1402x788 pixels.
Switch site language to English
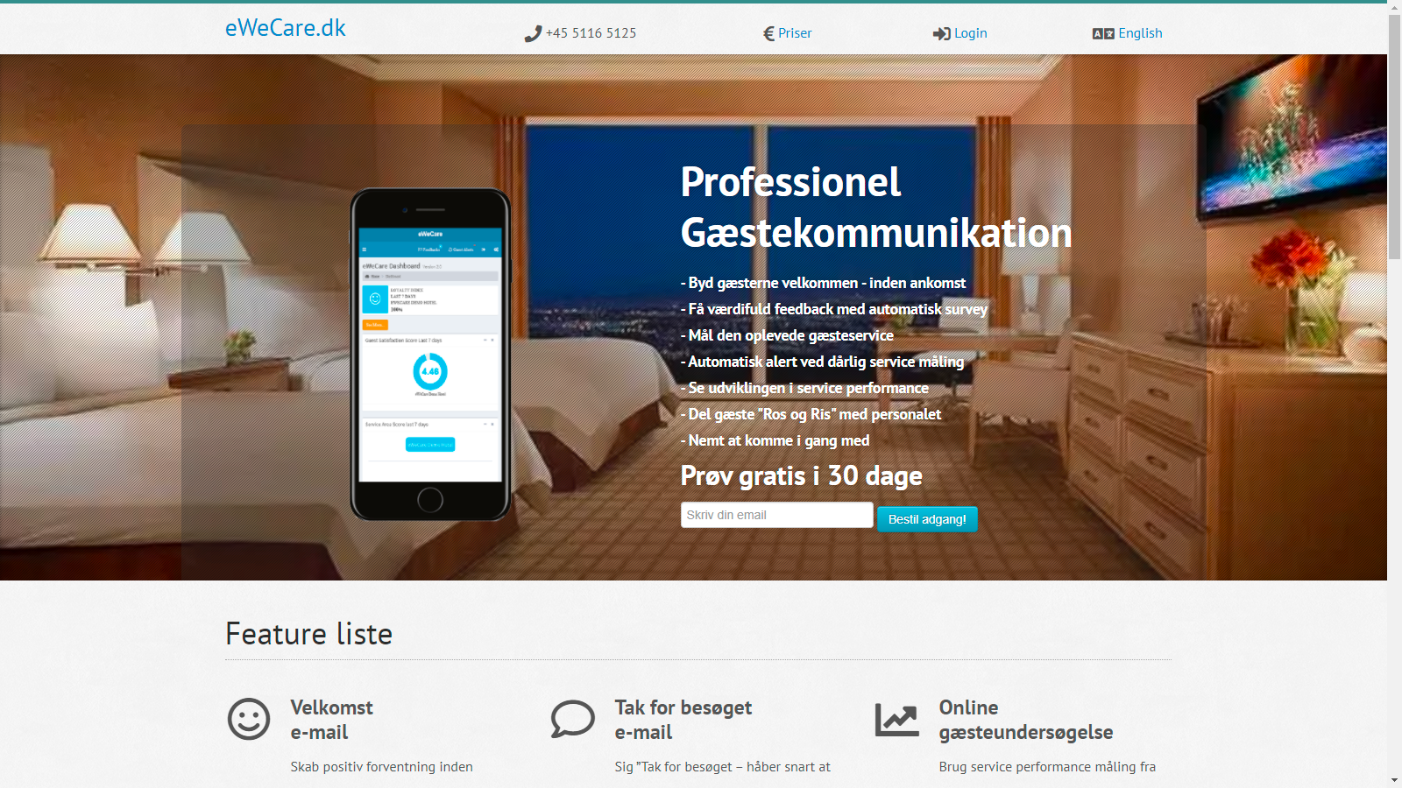coord(1140,33)
